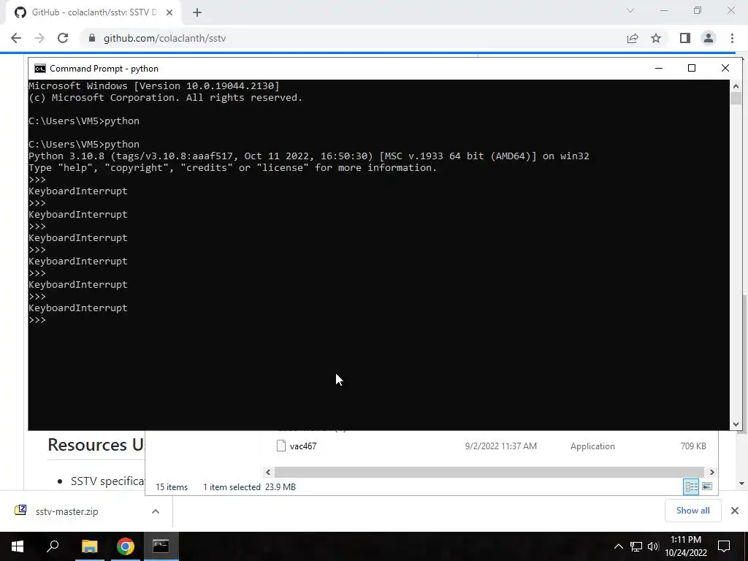
Task: Bookmark this page with star icon
Action: point(656,38)
